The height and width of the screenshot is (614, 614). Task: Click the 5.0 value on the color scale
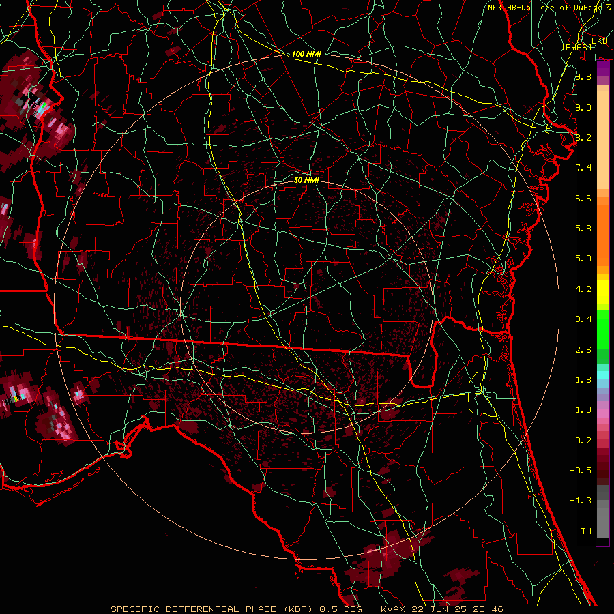[583, 259]
